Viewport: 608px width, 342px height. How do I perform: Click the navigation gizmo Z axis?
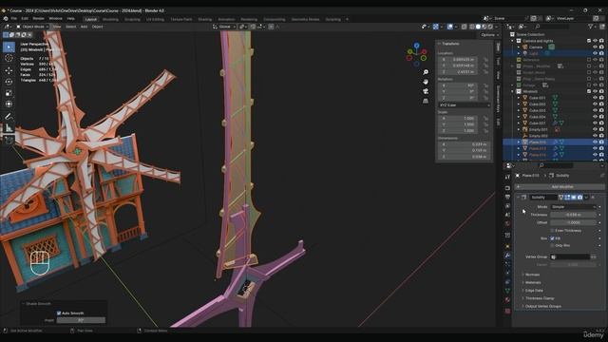pyautogui.click(x=416, y=46)
